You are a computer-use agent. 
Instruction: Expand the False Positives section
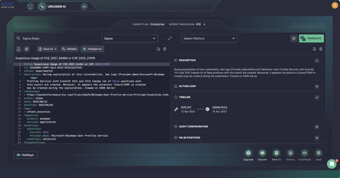click(317, 138)
